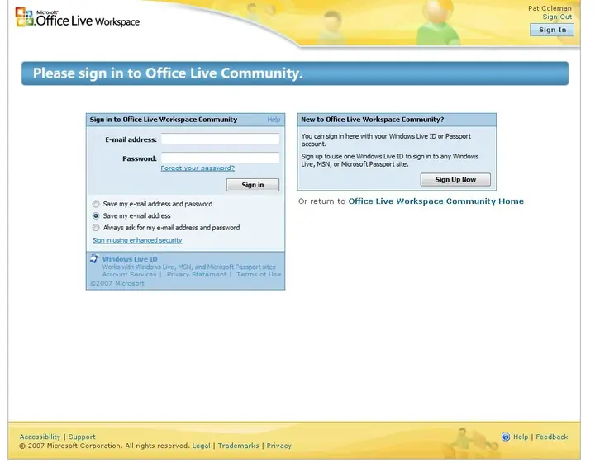Click the blue Help question mark icon
Image resolution: width=595 pixels, height=463 pixels.
click(x=506, y=437)
